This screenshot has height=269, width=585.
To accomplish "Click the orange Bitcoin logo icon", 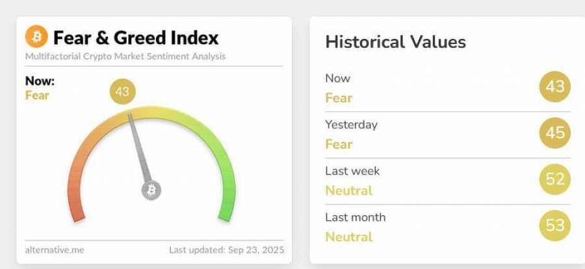I will 36,37.
